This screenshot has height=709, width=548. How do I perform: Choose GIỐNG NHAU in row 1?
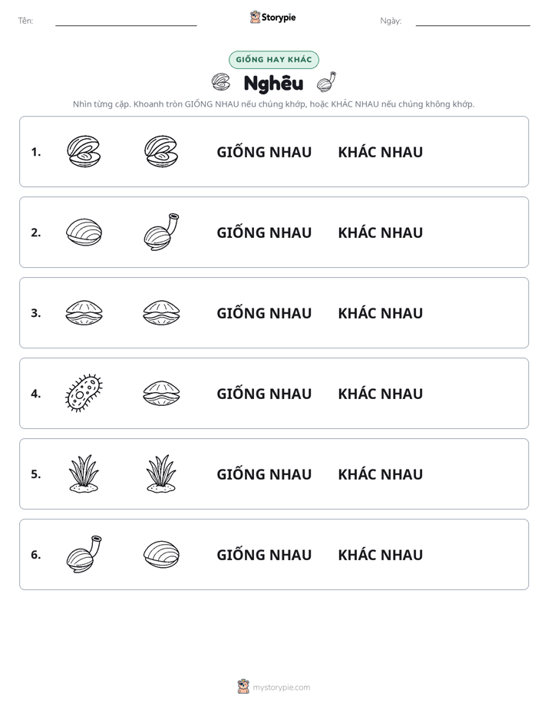coord(264,152)
